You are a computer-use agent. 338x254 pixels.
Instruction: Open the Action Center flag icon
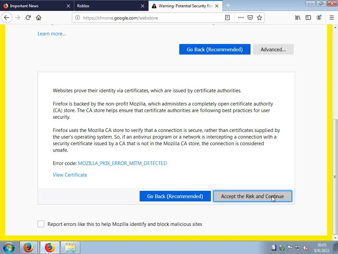click(x=290, y=248)
